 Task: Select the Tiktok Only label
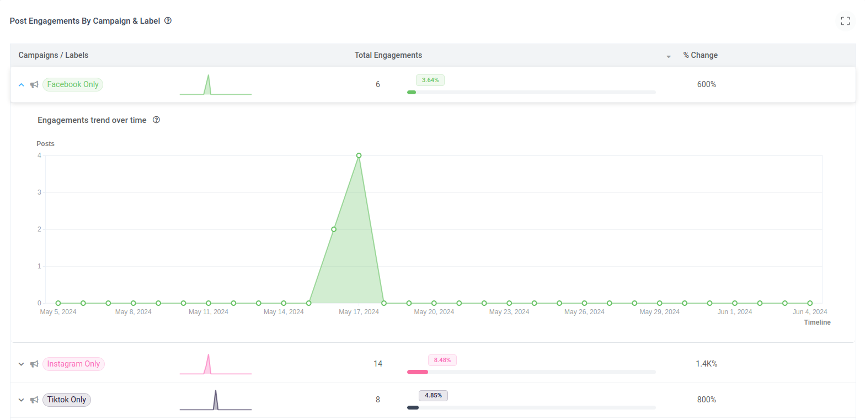pyautogui.click(x=67, y=400)
